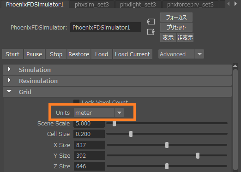This screenshot has width=241, height=172.
Task: Click the Pause button
Action: [x=34, y=54]
